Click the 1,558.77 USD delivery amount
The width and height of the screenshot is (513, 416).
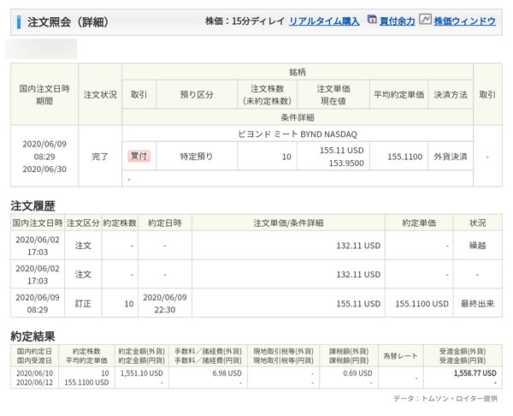474,374
